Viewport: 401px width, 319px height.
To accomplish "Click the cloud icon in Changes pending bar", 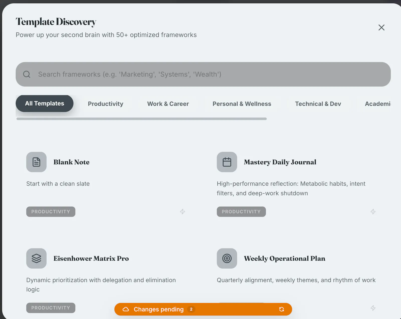I will pos(126,309).
